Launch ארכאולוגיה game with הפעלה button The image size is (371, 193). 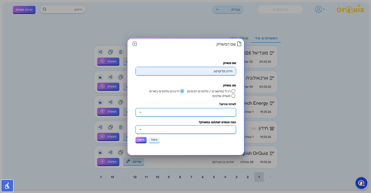pos(108,86)
